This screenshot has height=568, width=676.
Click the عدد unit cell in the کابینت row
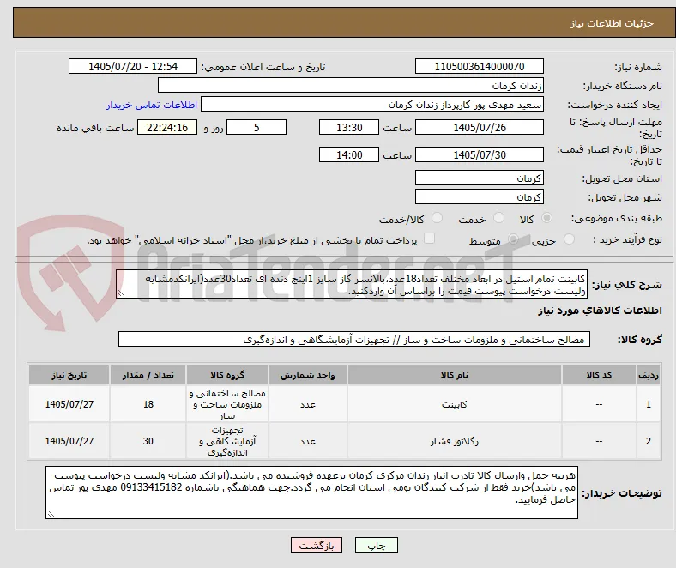click(x=308, y=404)
